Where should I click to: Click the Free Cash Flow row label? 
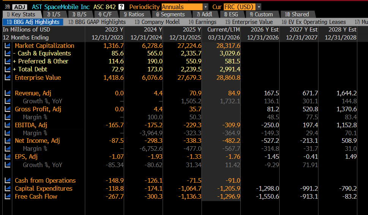tap(36, 196)
